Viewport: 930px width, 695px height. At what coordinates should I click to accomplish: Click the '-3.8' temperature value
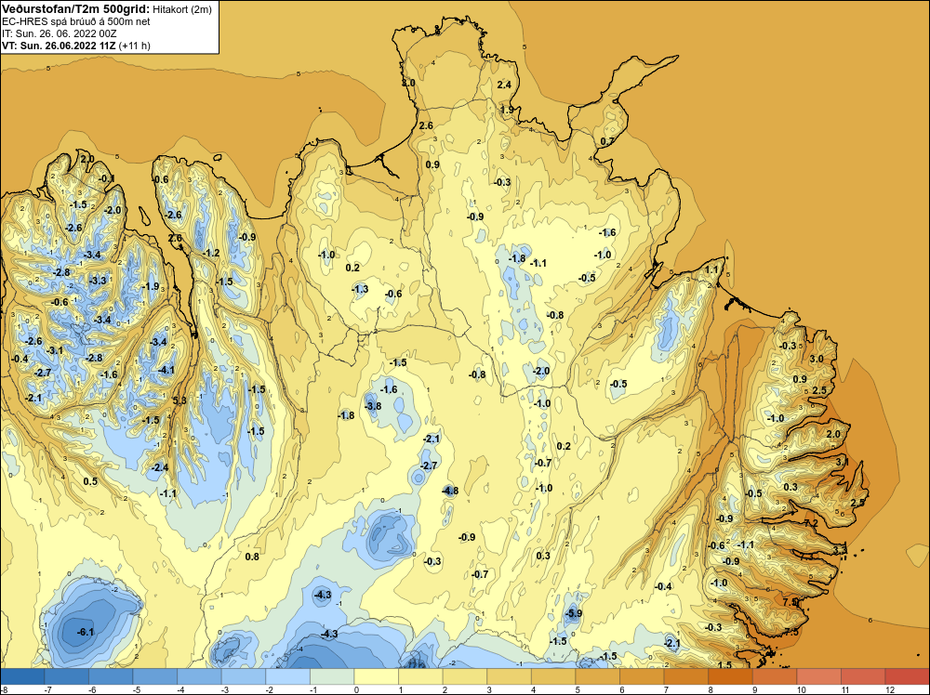373,406
